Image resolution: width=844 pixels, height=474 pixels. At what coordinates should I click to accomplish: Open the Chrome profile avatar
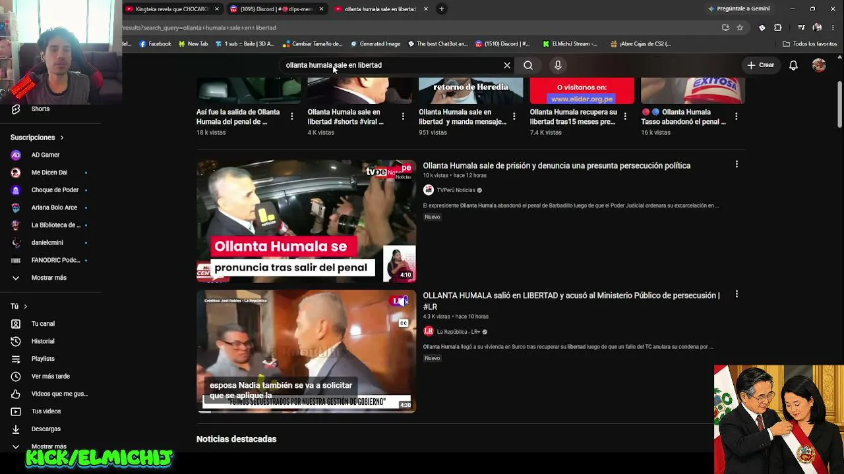pos(817,28)
